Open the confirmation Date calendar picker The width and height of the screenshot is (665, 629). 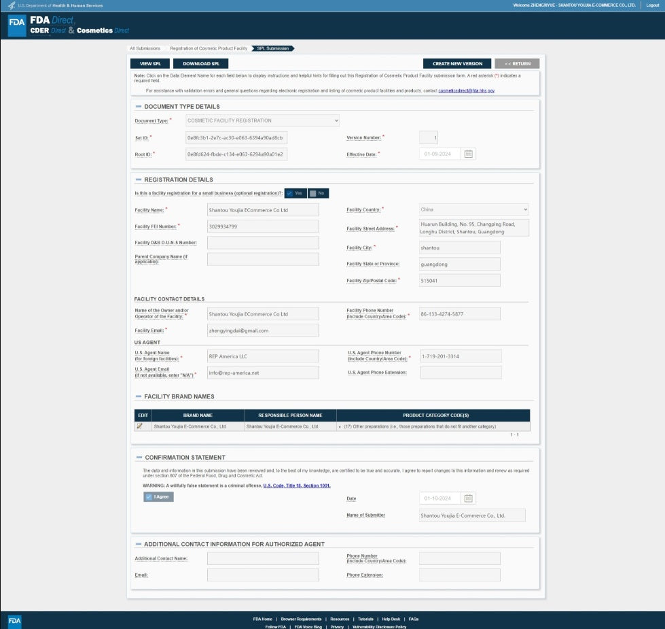[x=468, y=498]
